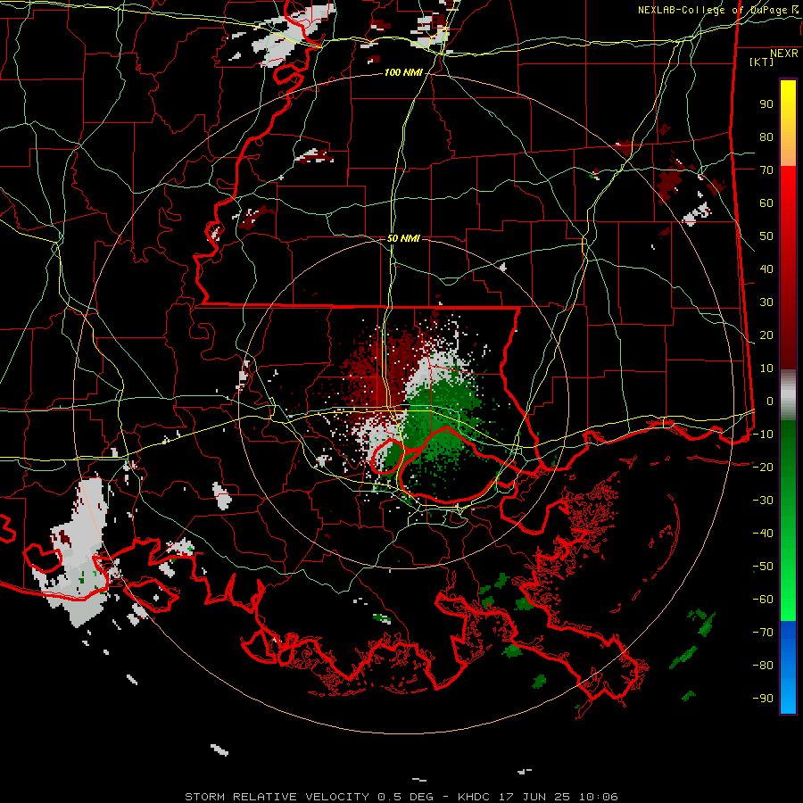Click the -70 value on the velocity scale
Viewport: 803px width, 803px height.
[x=763, y=633]
